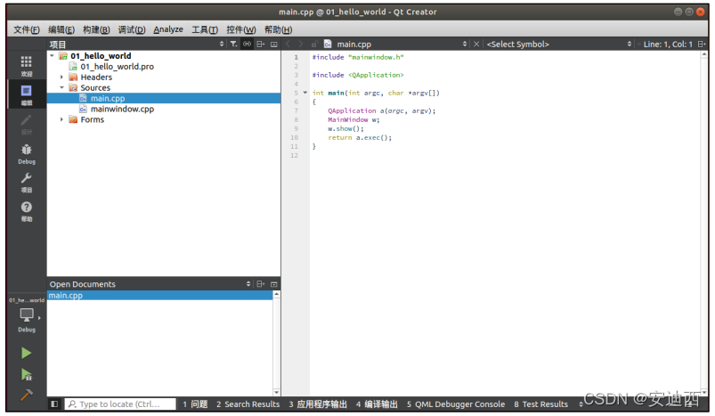Close the main.cpp document with X
This screenshot has width=715, height=416.
tap(476, 44)
